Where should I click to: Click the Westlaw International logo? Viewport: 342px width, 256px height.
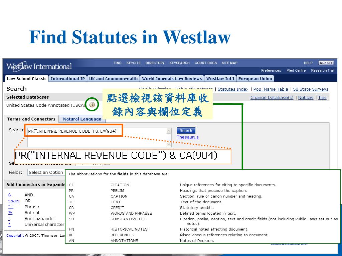click(39, 66)
